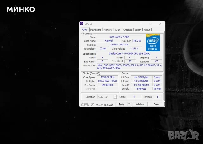Click the empty Rated FSB field
203x144 pixels.
click(108, 89)
